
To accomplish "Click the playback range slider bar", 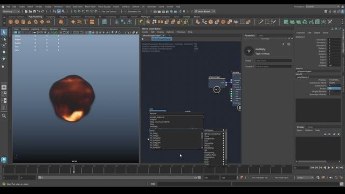I will 120,177.
